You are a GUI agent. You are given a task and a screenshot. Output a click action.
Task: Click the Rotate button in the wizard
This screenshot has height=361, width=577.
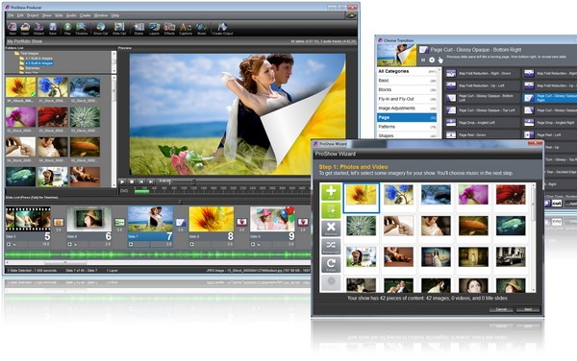click(x=331, y=264)
